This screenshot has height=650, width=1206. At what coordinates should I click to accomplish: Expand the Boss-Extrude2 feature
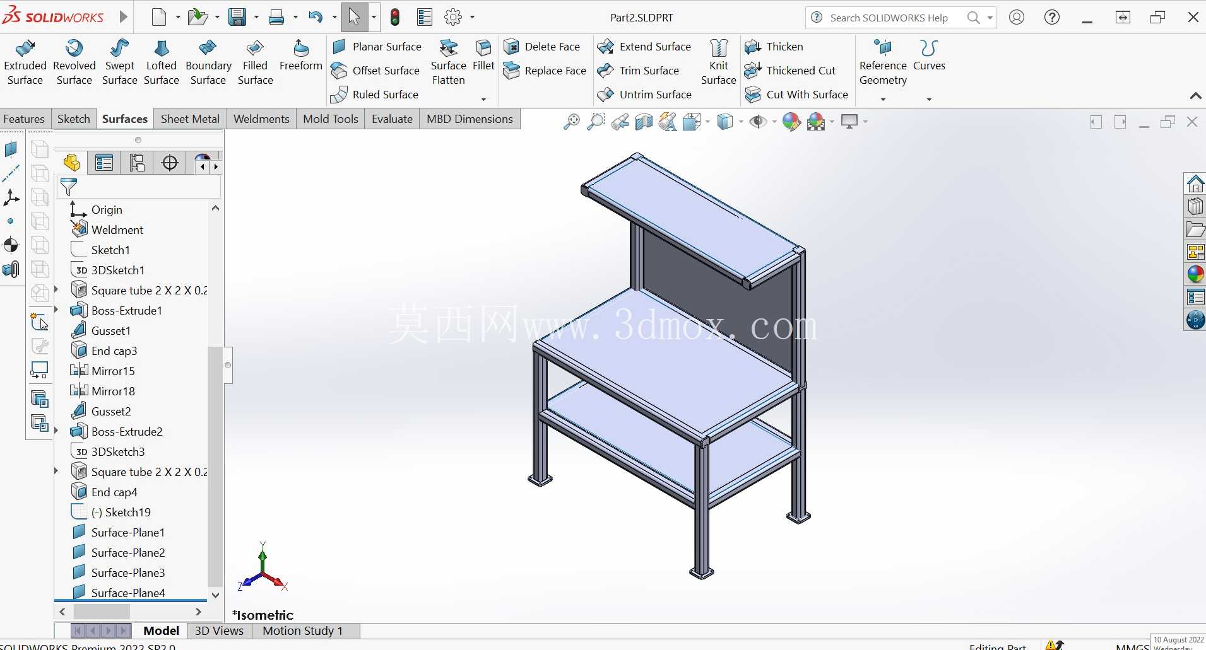[x=56, y=431]
